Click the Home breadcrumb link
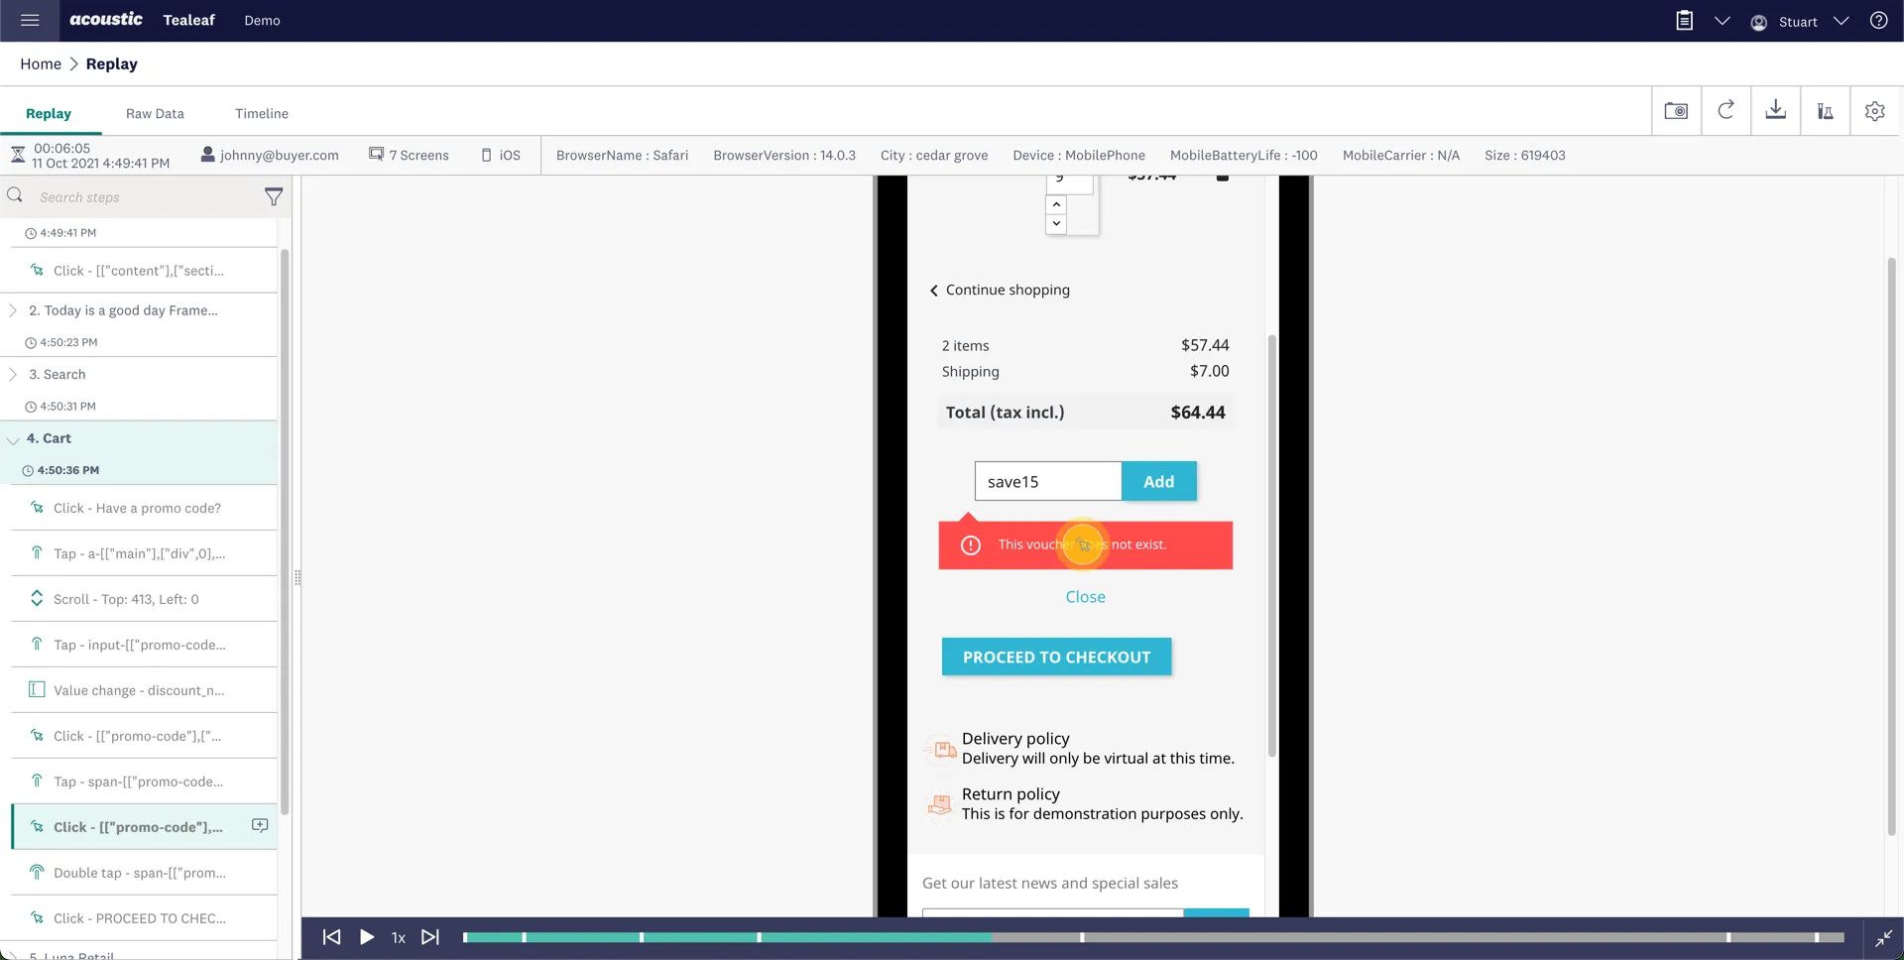Image resolution: width=1904 pixels, height=960 pixels. 41,64
